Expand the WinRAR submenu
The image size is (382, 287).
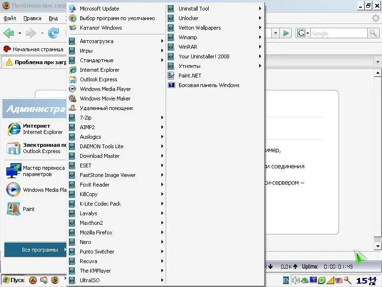(215, 46)
